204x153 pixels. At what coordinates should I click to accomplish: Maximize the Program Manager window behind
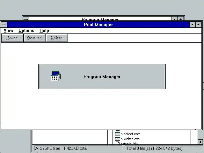click(x=181, y=18)
